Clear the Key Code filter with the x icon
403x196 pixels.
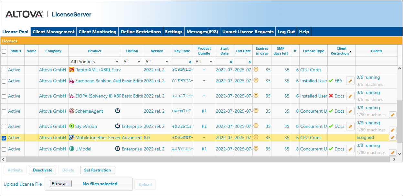pyautogui.click(x=190, y=62)
